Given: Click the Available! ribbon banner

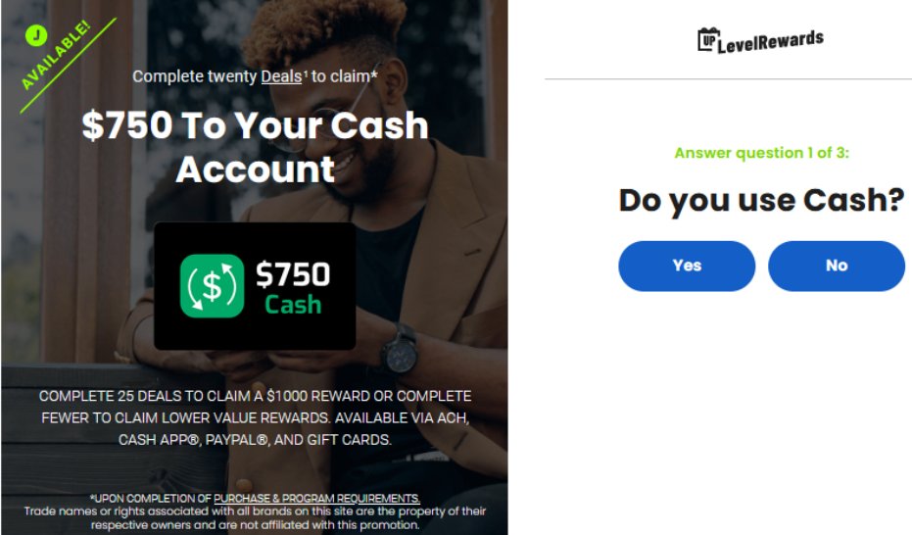Looking at the screenshot, I should coord(63,61).
